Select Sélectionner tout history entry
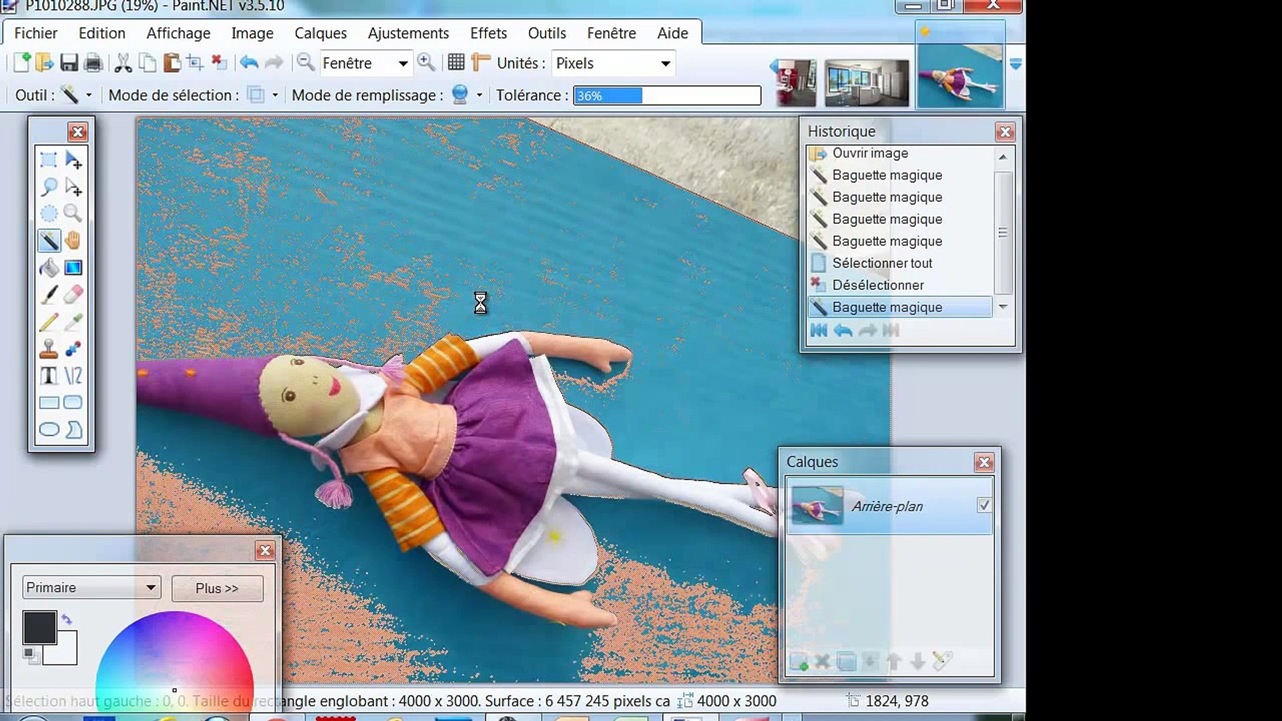 pos(881,263)
